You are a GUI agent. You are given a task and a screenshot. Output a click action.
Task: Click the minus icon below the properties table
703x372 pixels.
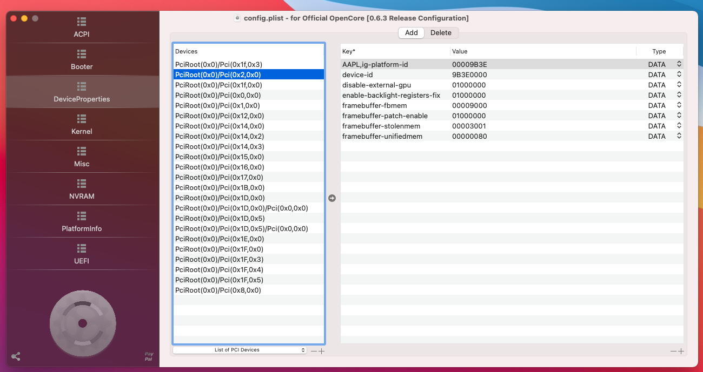(x=673, y=351)
